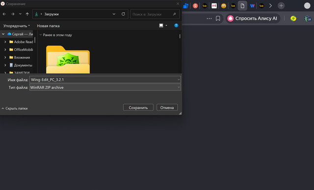Click Отмена to cancel saving

pyautogui.click(x=167, y=108)
